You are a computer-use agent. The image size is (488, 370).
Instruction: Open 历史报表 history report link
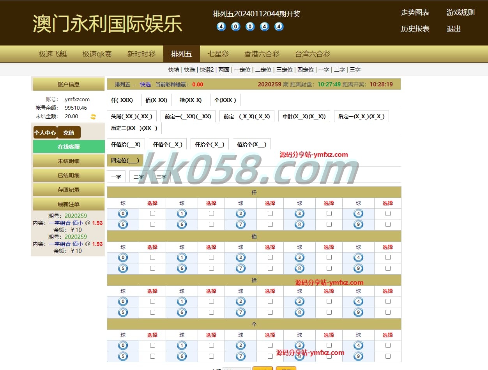coord(415,29)
